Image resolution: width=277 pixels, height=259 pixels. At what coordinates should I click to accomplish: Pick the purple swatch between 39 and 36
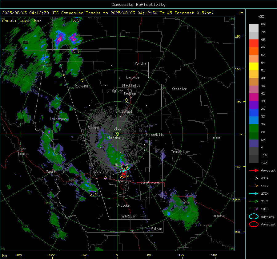coord(254,105)
